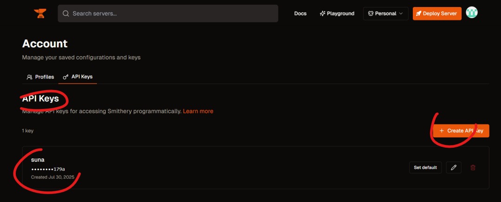Open the Docs page
This screenshot has width=501, height=202.
tap(300, 13)
